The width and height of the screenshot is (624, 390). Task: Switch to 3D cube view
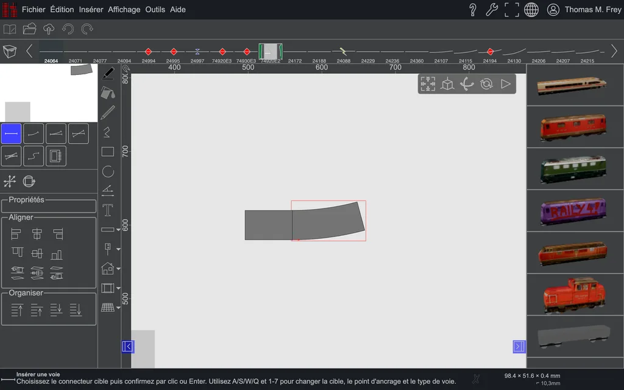click(447, 84)
